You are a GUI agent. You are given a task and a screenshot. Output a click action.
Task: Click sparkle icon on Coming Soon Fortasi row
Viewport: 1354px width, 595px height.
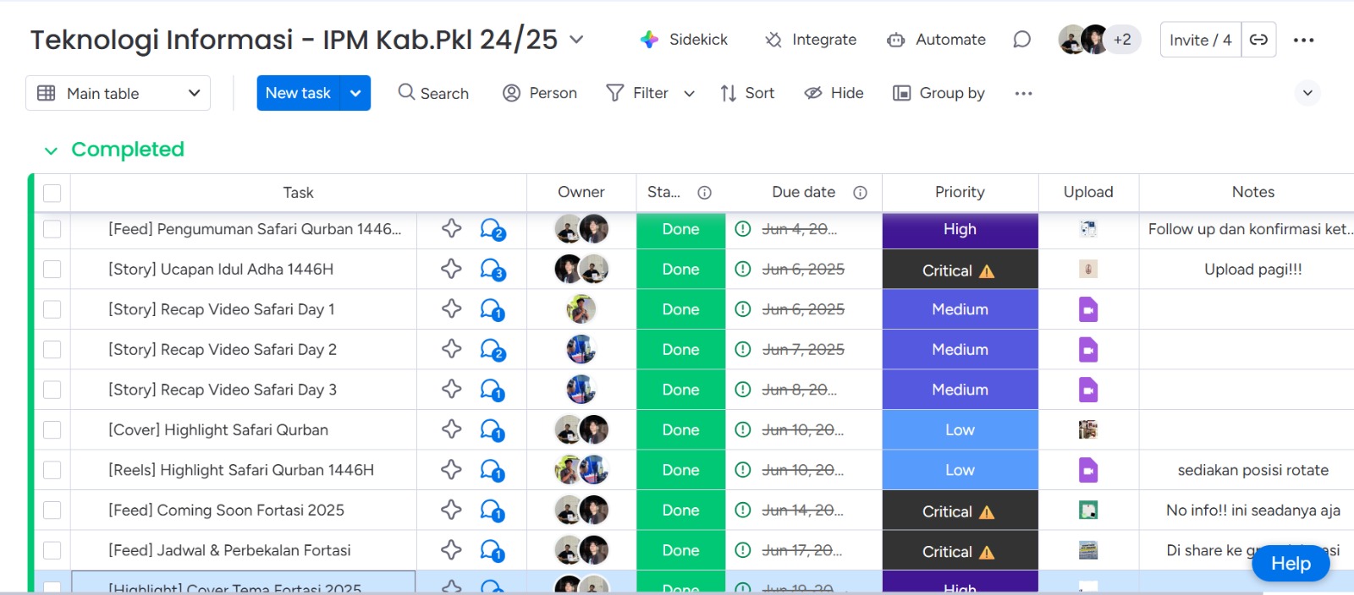click(451, 510)
